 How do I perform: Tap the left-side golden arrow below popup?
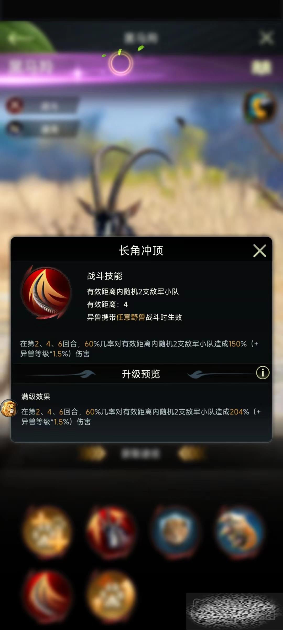click(93, 453)
